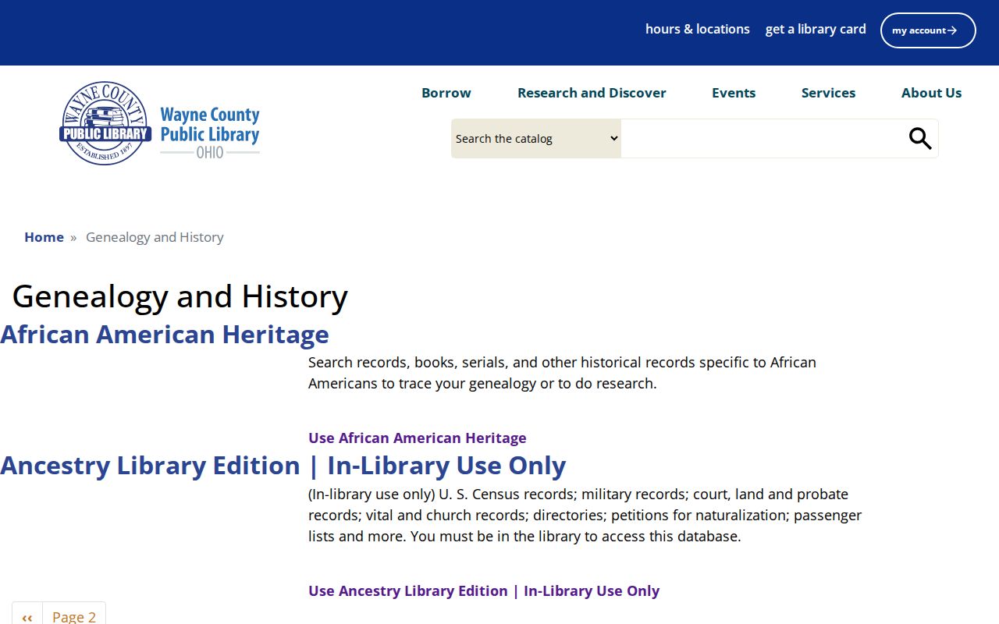999x624 pixels.
Task: Open the Services menu
Action: click(828, 93)
